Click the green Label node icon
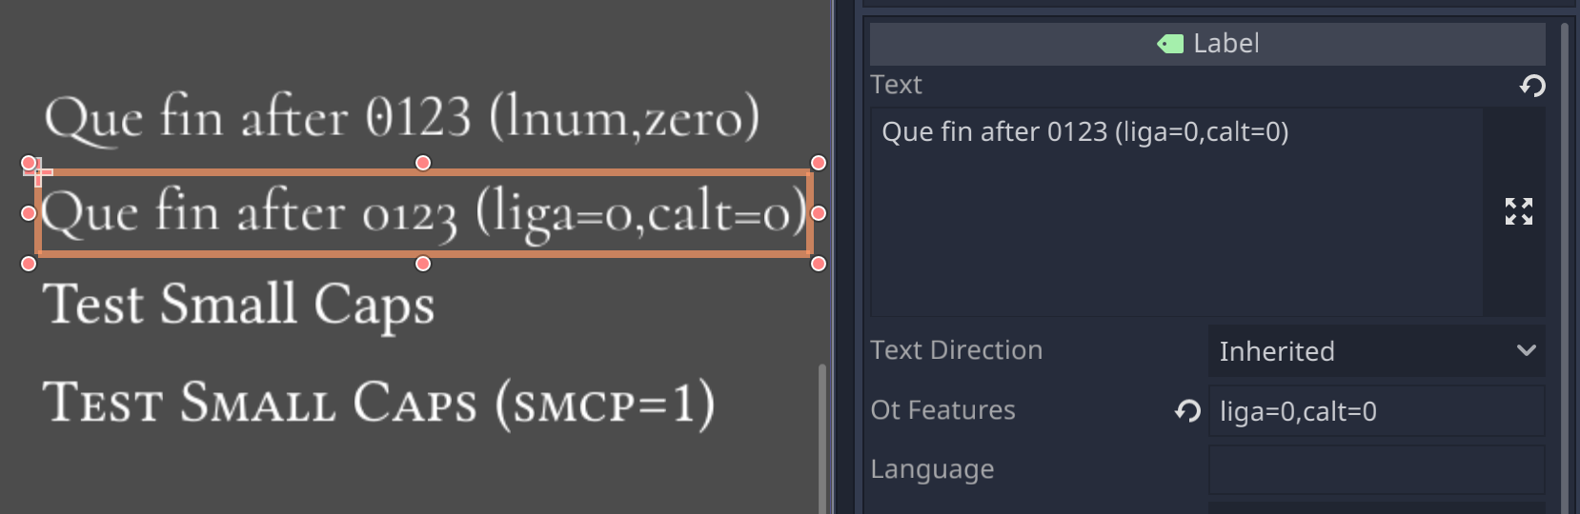Screen dimensions: 1580x514 click(1170, 44)
